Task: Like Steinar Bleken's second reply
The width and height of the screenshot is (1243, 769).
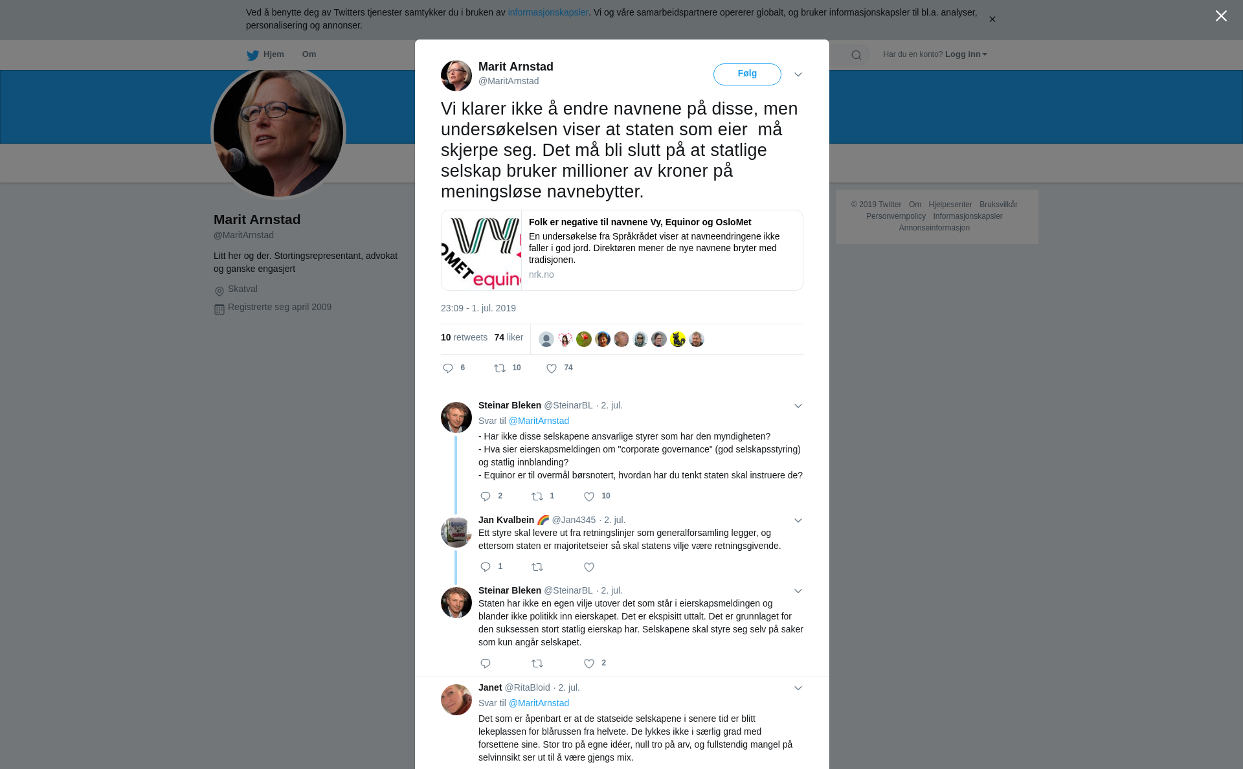Action: [x=589, y=663]
